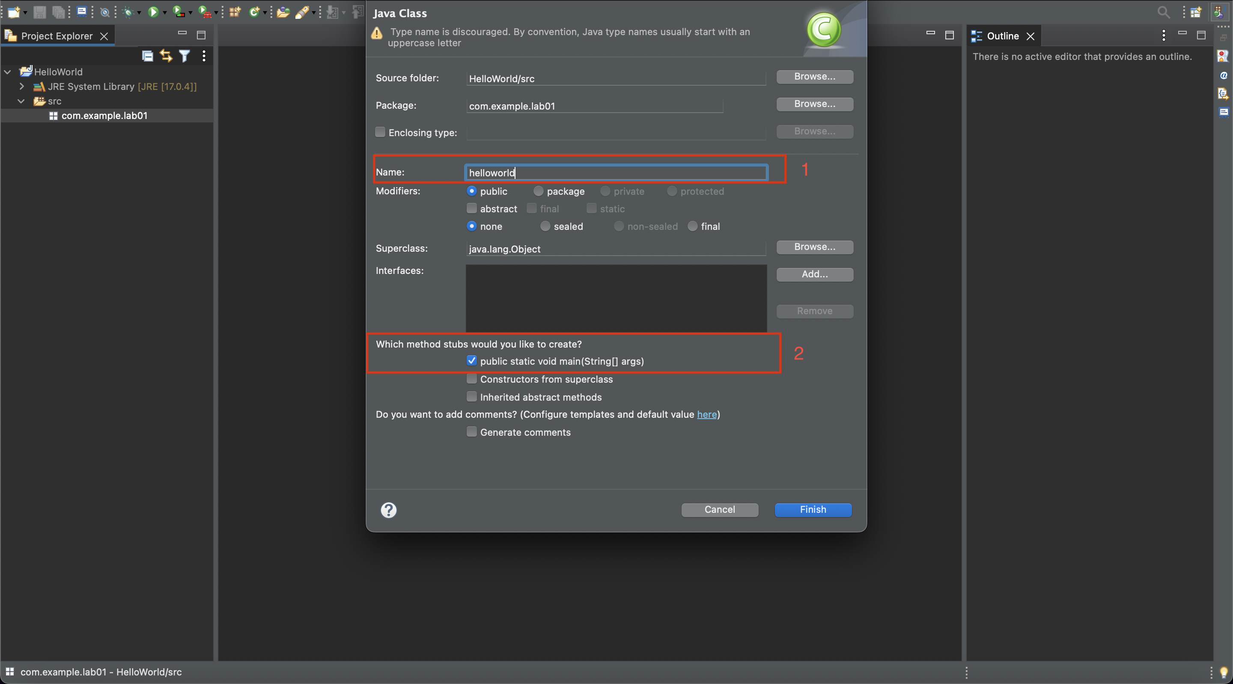This screenshot has width=1233, height=684.
Task: Open the console terminal icon in toolbar
Action: [82, 12]
